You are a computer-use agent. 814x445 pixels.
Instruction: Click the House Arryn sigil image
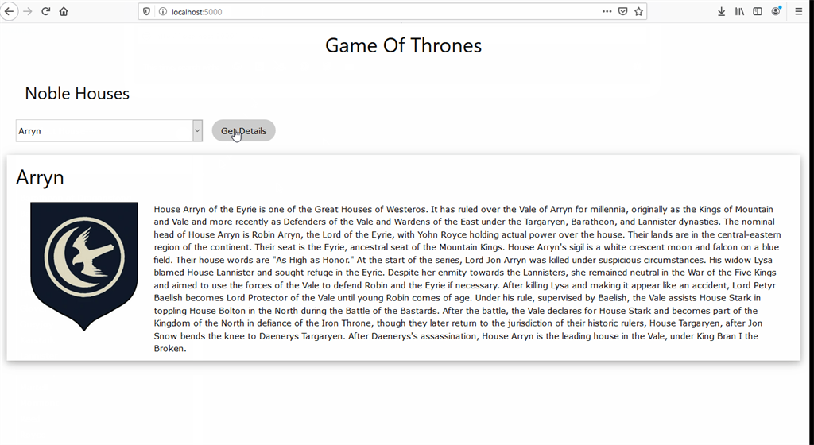[x=84, y=266]
